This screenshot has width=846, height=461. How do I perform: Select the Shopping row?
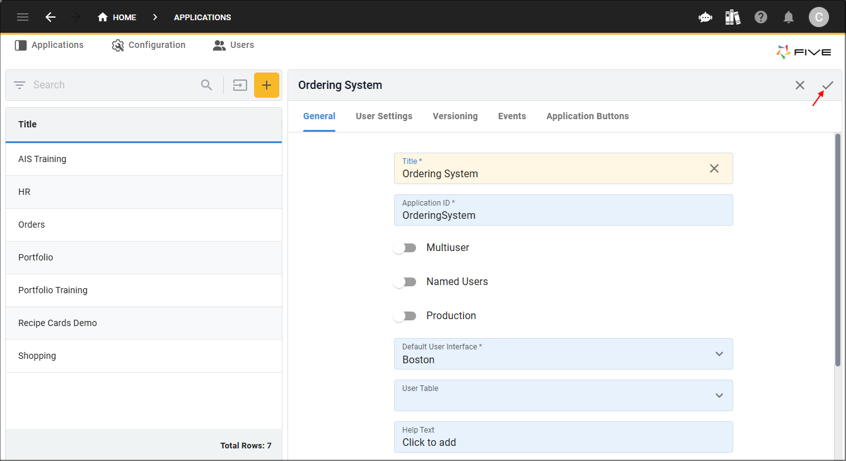pyautogui.click(x=144, y=356)
